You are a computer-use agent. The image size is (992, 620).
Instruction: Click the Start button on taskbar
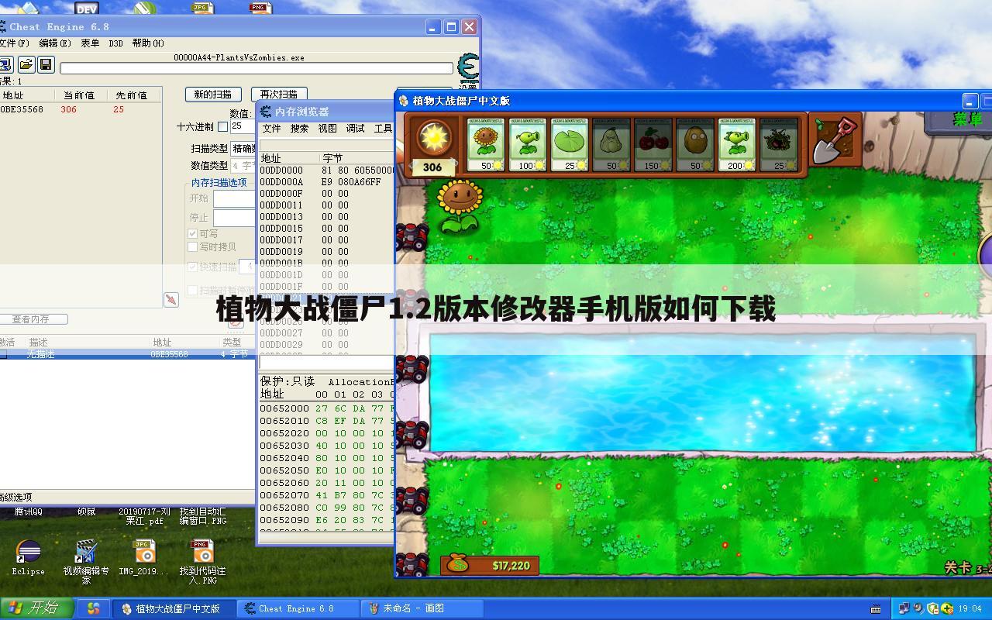(x=36, y=608)
